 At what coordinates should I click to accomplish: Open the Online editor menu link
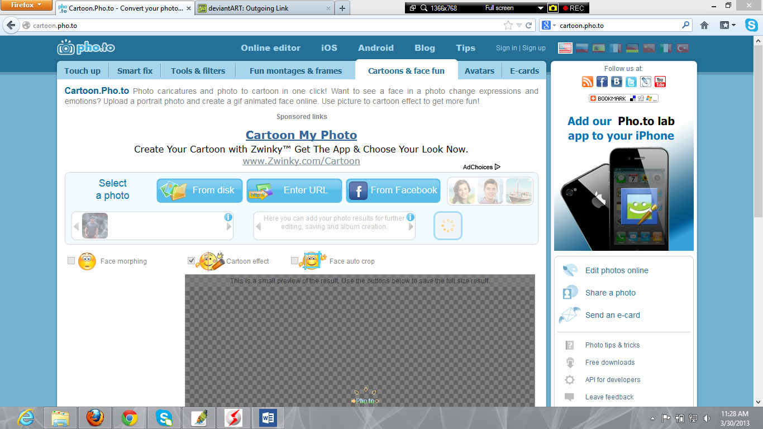tap(270, 48)
